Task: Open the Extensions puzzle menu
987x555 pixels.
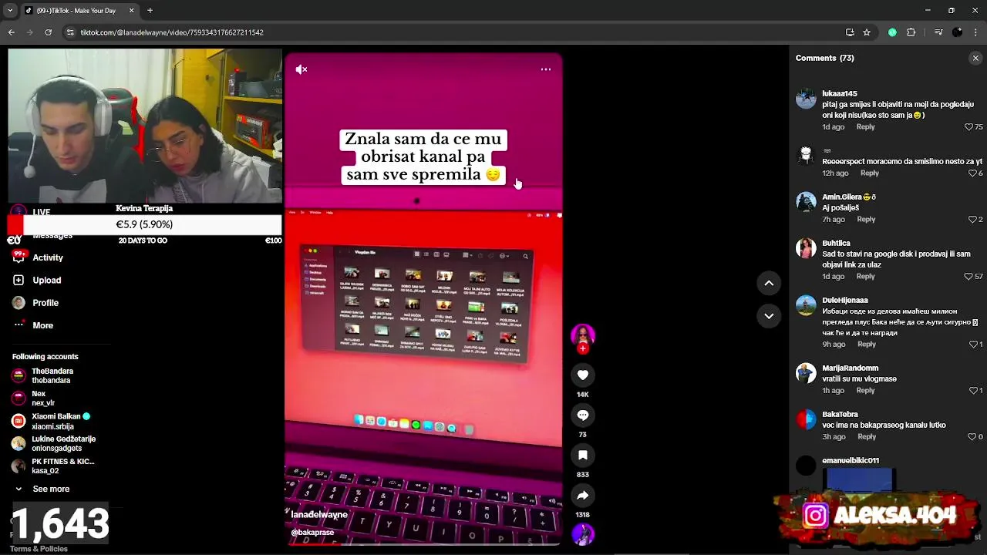Action: pos(911,32)
